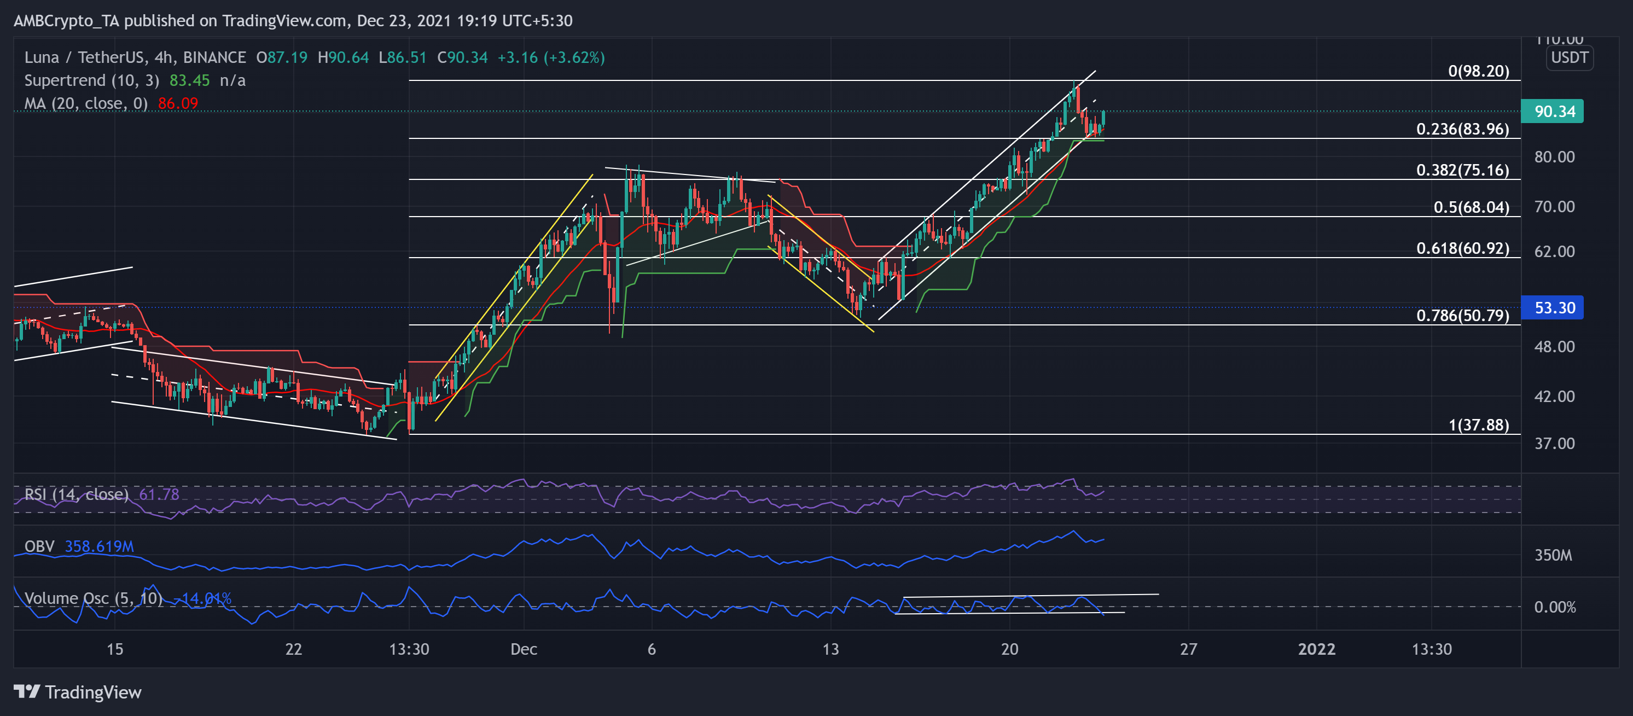Click the TradingView logo in bottom-left corner
This screenshot has width=1633, height=716.
[x=77, y=692]
